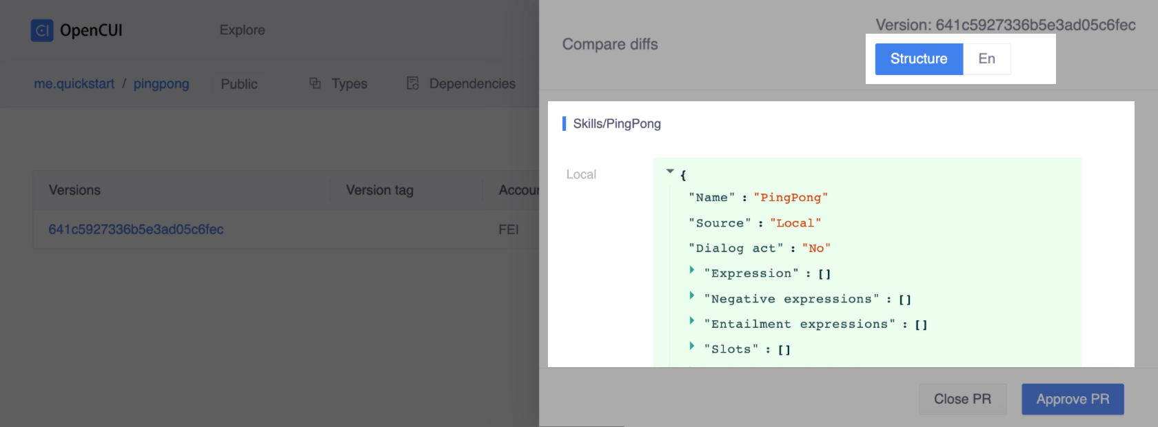Open the me.quickstart breadcrumb link
1158x427 pixels.
pos(74,84)
